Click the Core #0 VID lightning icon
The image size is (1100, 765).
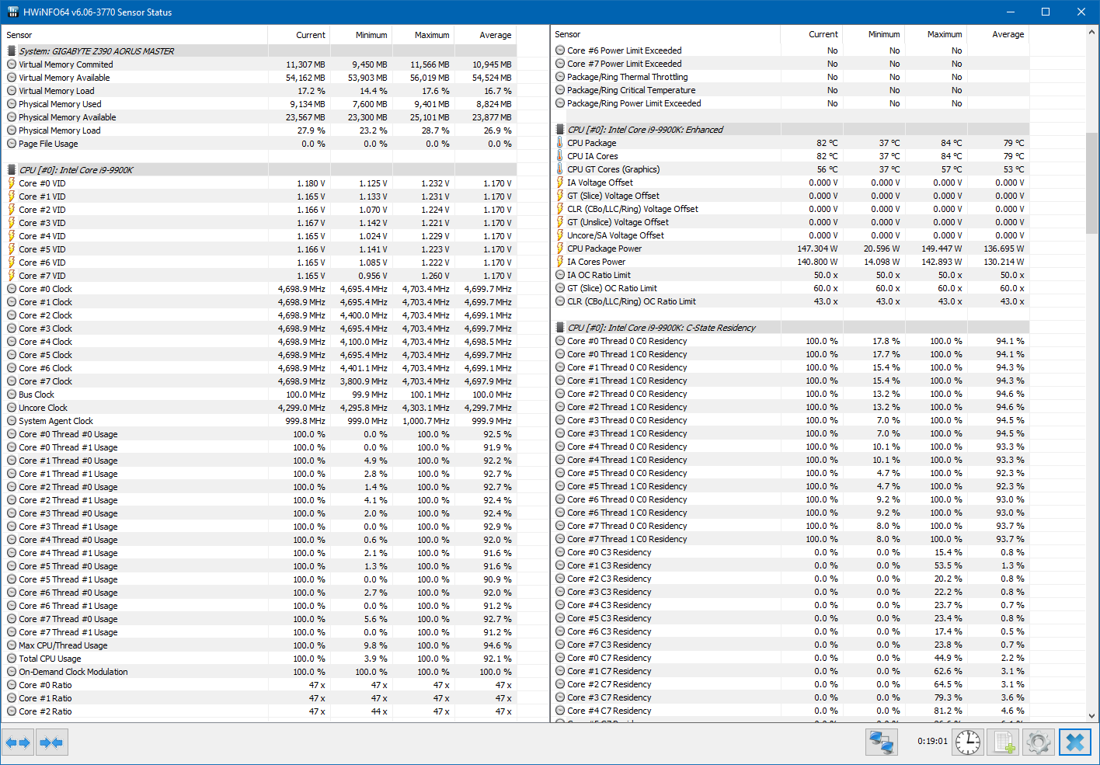coord(12,183)
